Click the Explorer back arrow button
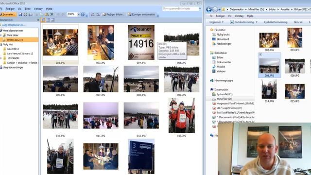Viewport: 311px width, 175px height. pyautogui.click(x=208, y=9)
